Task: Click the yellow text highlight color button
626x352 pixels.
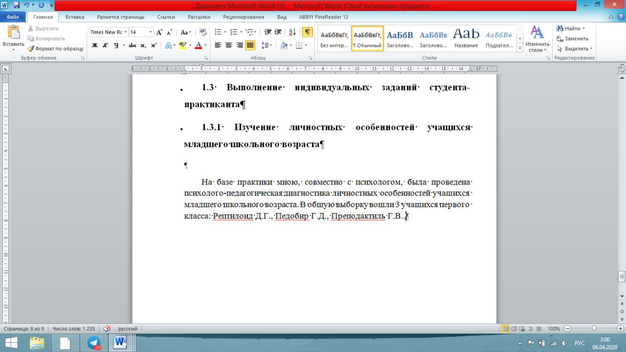Action: pyautogui.click(x=182, y=46)
